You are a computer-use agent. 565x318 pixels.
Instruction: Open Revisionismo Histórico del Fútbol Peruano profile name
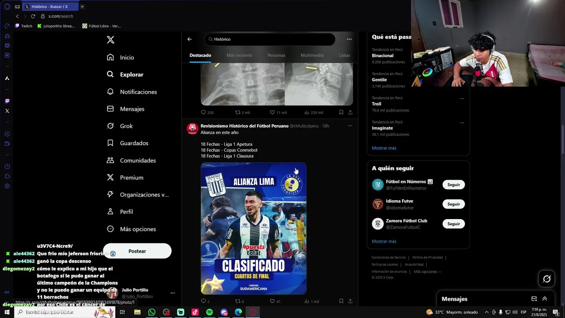[245, 126]
